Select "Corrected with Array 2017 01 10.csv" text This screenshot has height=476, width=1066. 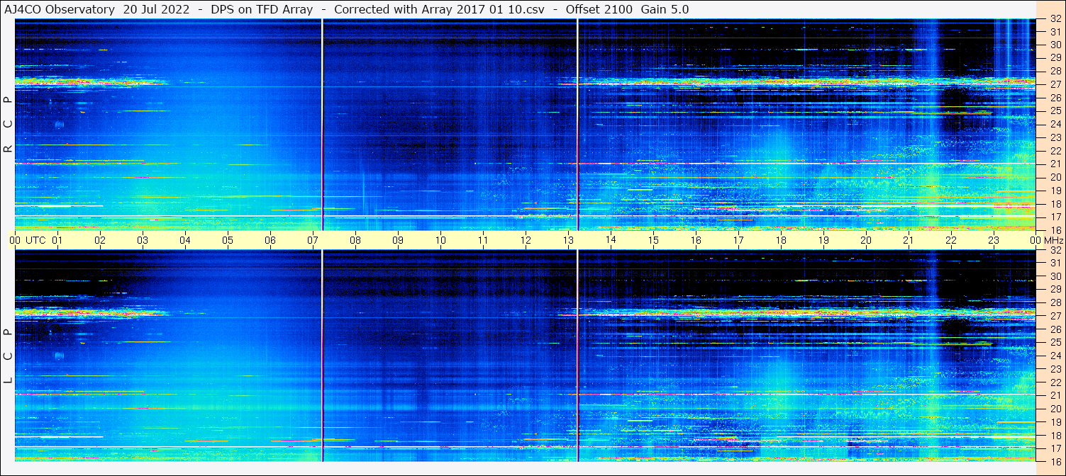(x=439, y=9)
